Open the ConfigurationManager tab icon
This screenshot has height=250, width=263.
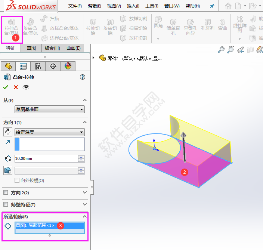(x=38, y=66)
